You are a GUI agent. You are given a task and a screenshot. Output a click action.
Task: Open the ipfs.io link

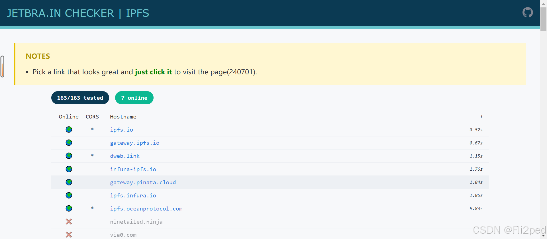[x=122, y=130]
